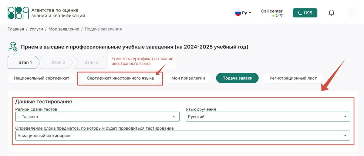Open the notifications bell
The width and height of the screenshot is (364, 156).
[332, 13]
